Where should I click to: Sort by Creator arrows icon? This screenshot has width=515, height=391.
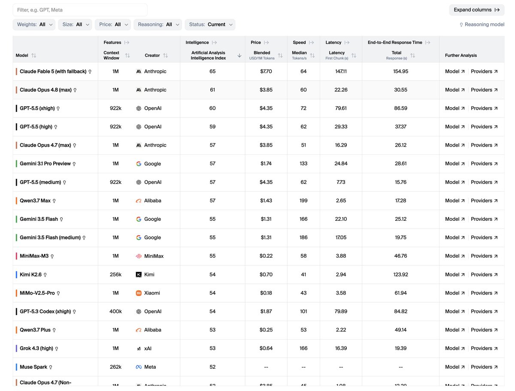pyautogui.click(x=166, y=55)
